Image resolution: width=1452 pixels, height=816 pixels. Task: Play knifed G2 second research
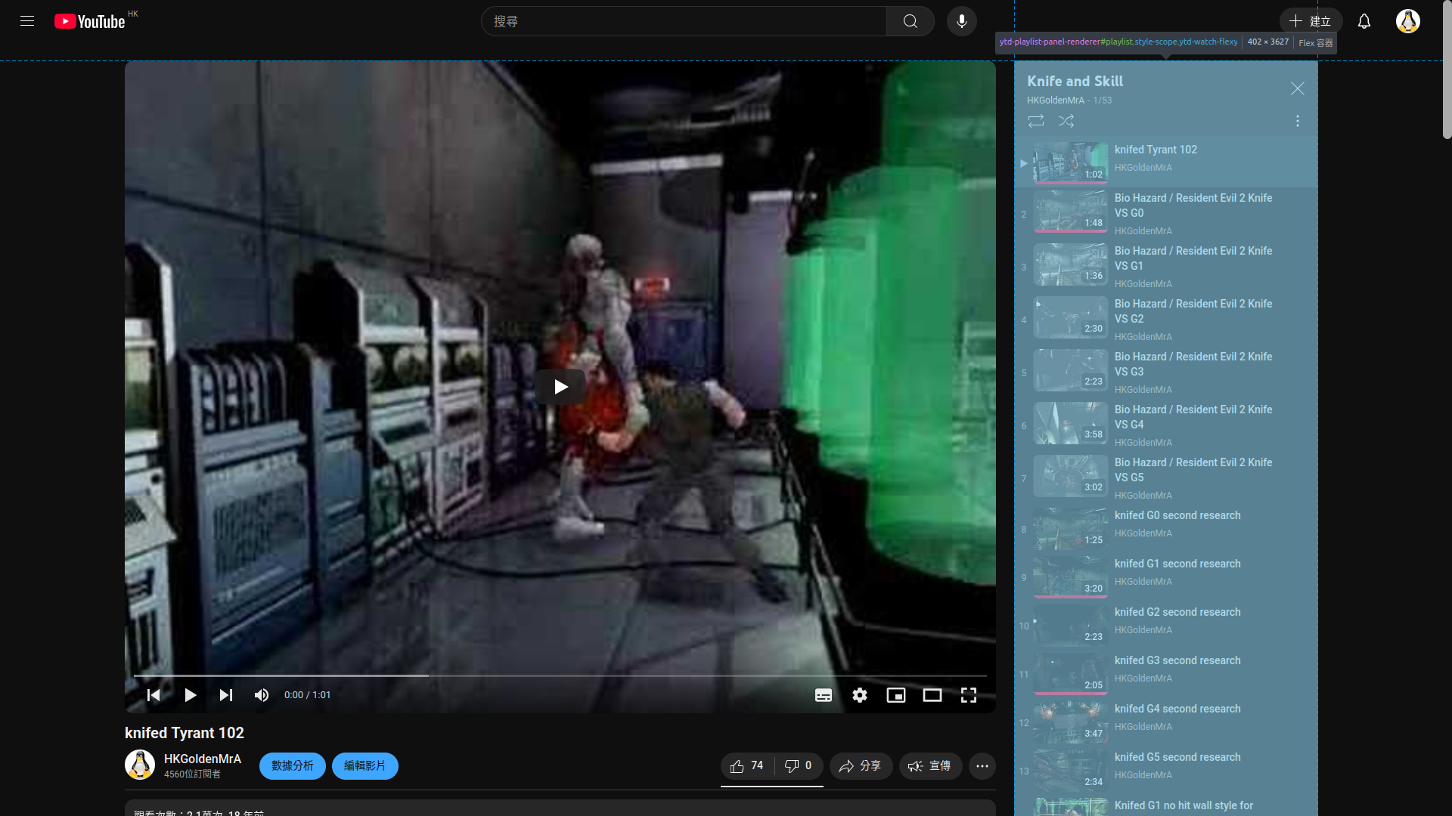[1166, 626]
